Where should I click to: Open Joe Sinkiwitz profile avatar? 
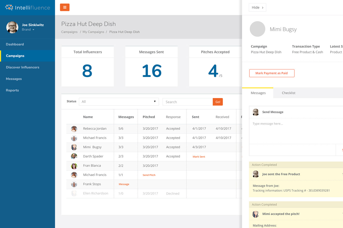pos(12,27)
